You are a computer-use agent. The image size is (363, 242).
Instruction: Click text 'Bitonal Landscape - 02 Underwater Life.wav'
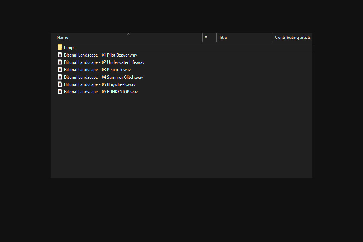pos(104,62)
